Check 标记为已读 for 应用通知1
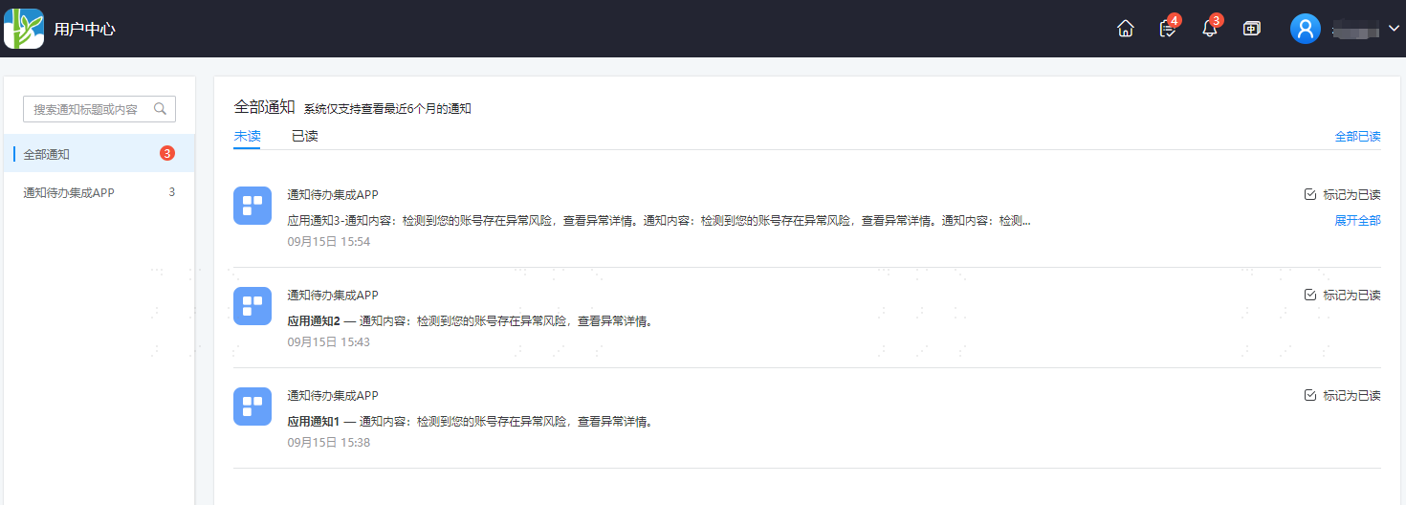Viewport: 1406px width, 505px height. point(1342,396)
